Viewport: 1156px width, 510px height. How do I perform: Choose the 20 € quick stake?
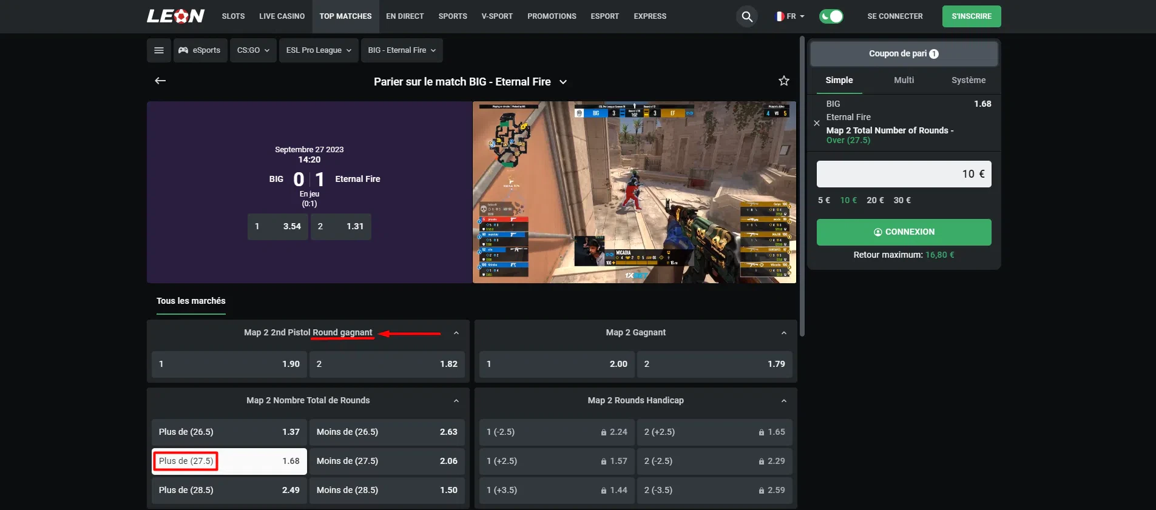click(x=875, y=200)
